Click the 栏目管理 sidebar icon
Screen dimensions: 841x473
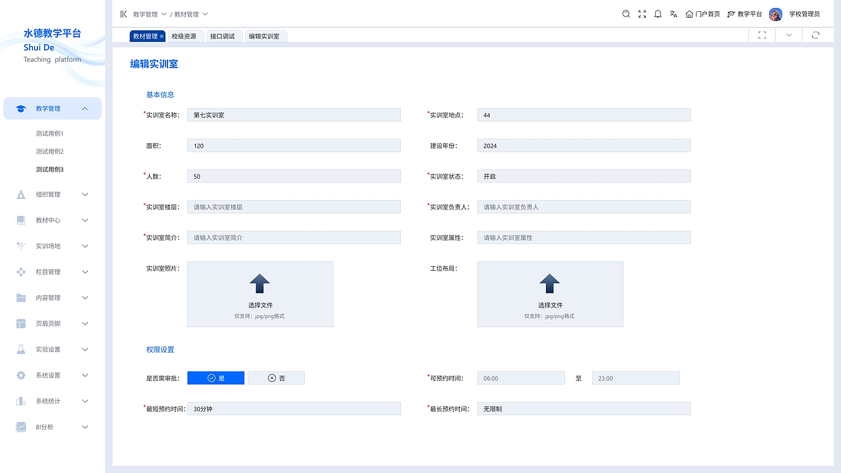21,272
